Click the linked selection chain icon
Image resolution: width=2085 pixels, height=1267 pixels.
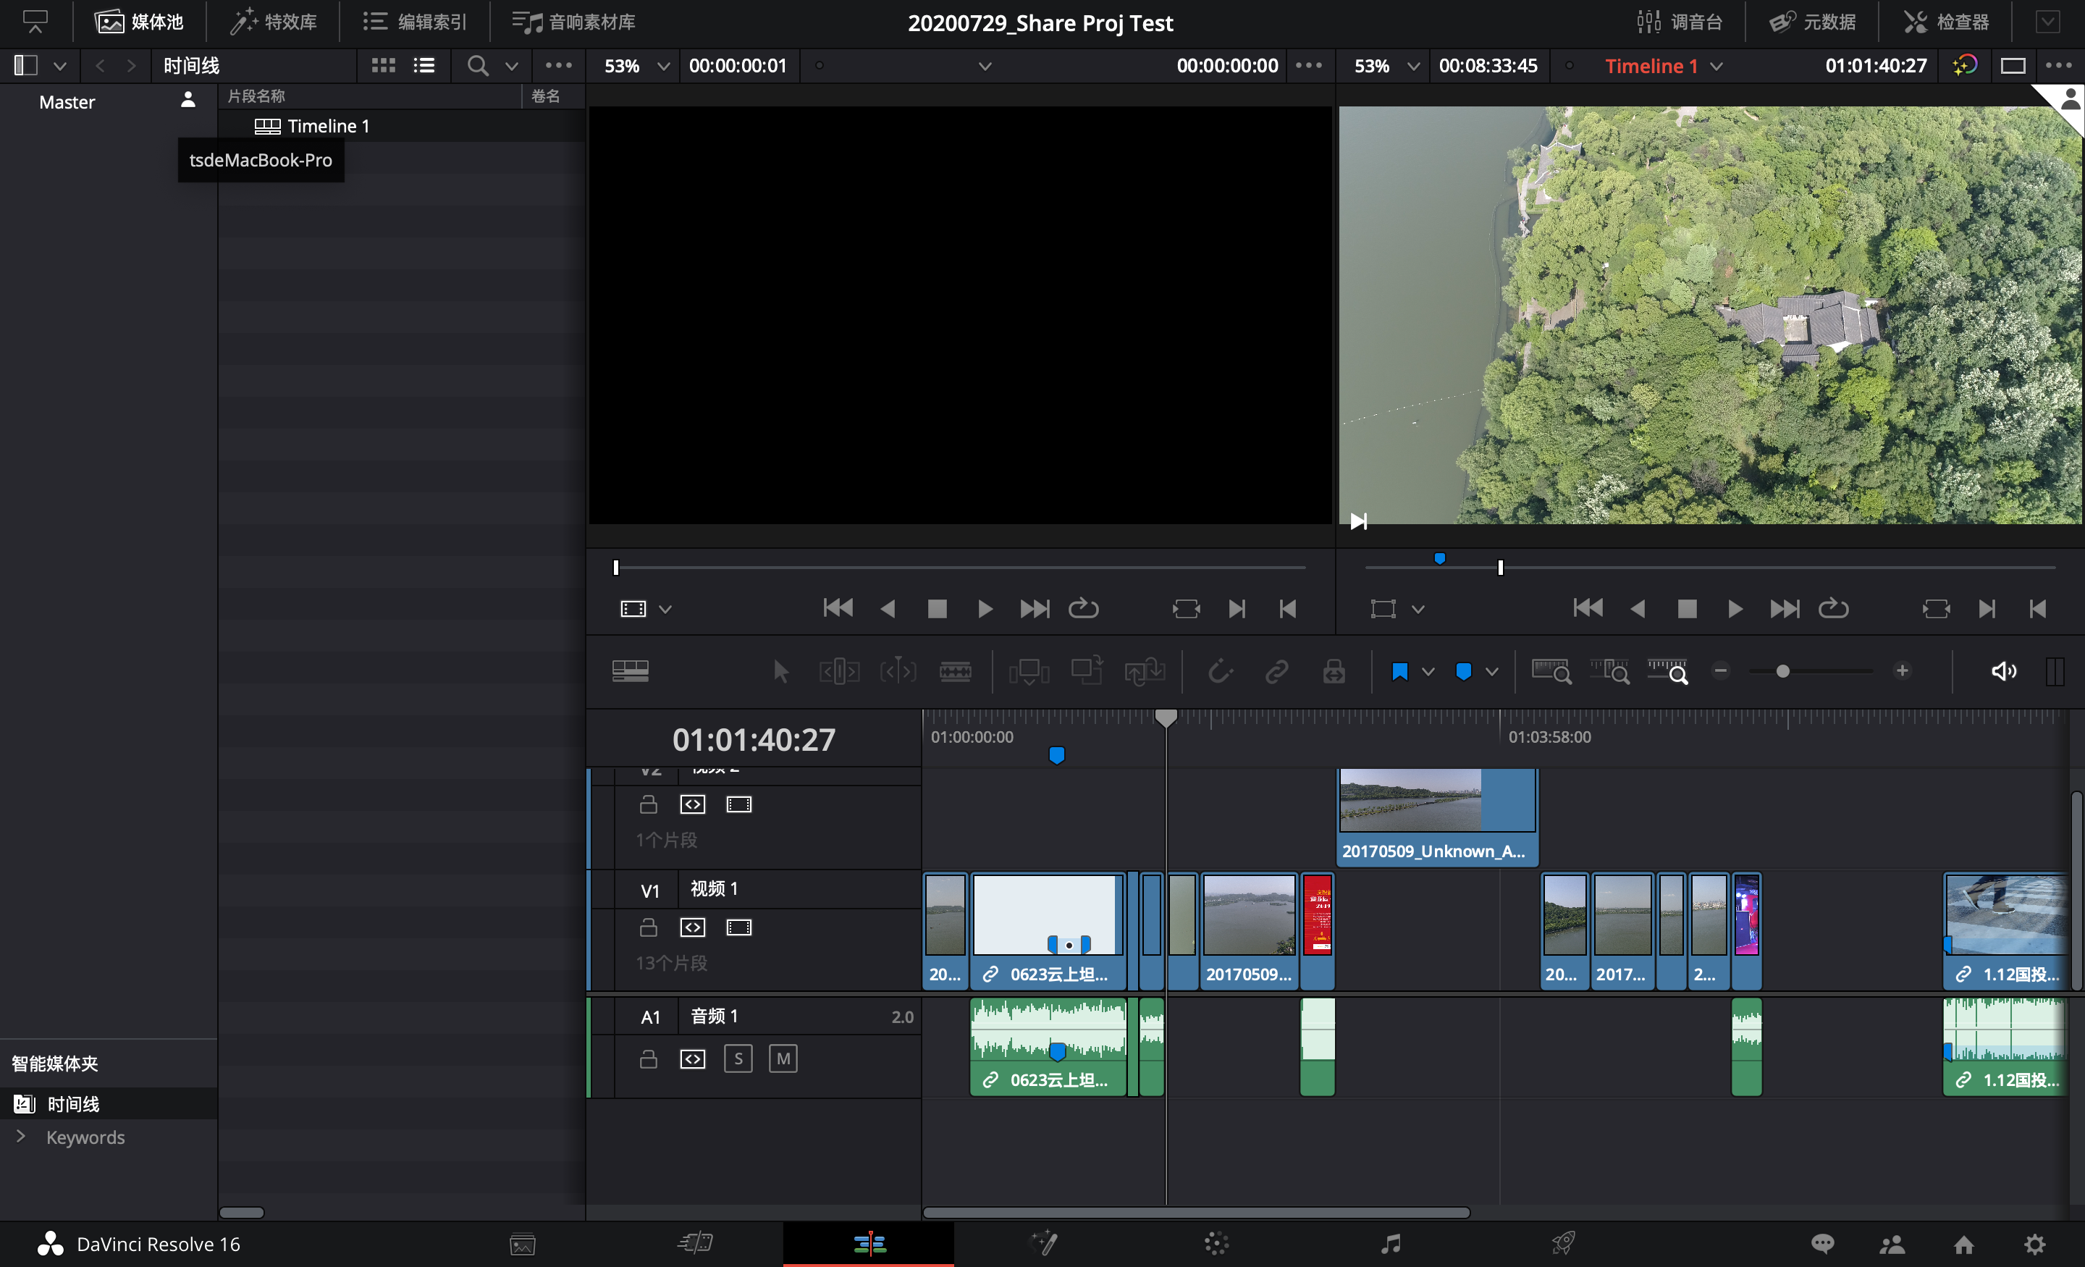[1276, 671]
